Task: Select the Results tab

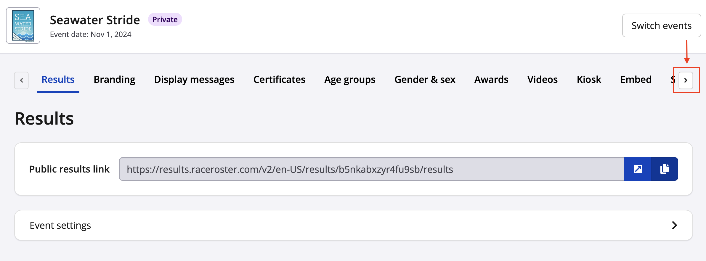Action: tap(58, 80)
